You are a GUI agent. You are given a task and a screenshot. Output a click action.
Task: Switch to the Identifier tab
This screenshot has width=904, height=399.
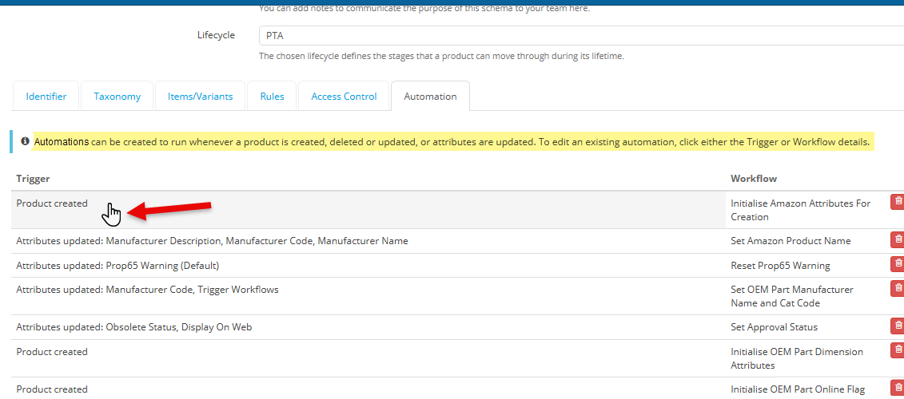[x=46, y=97]
